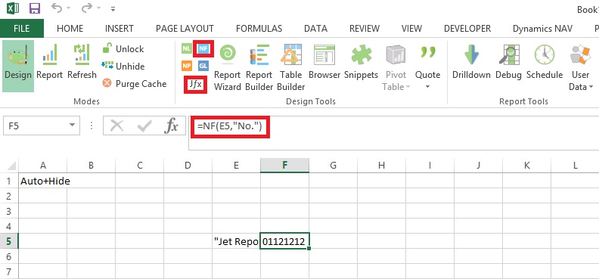Expand the Undo history dropdown

pyautogui.click(x=68, y=8)
